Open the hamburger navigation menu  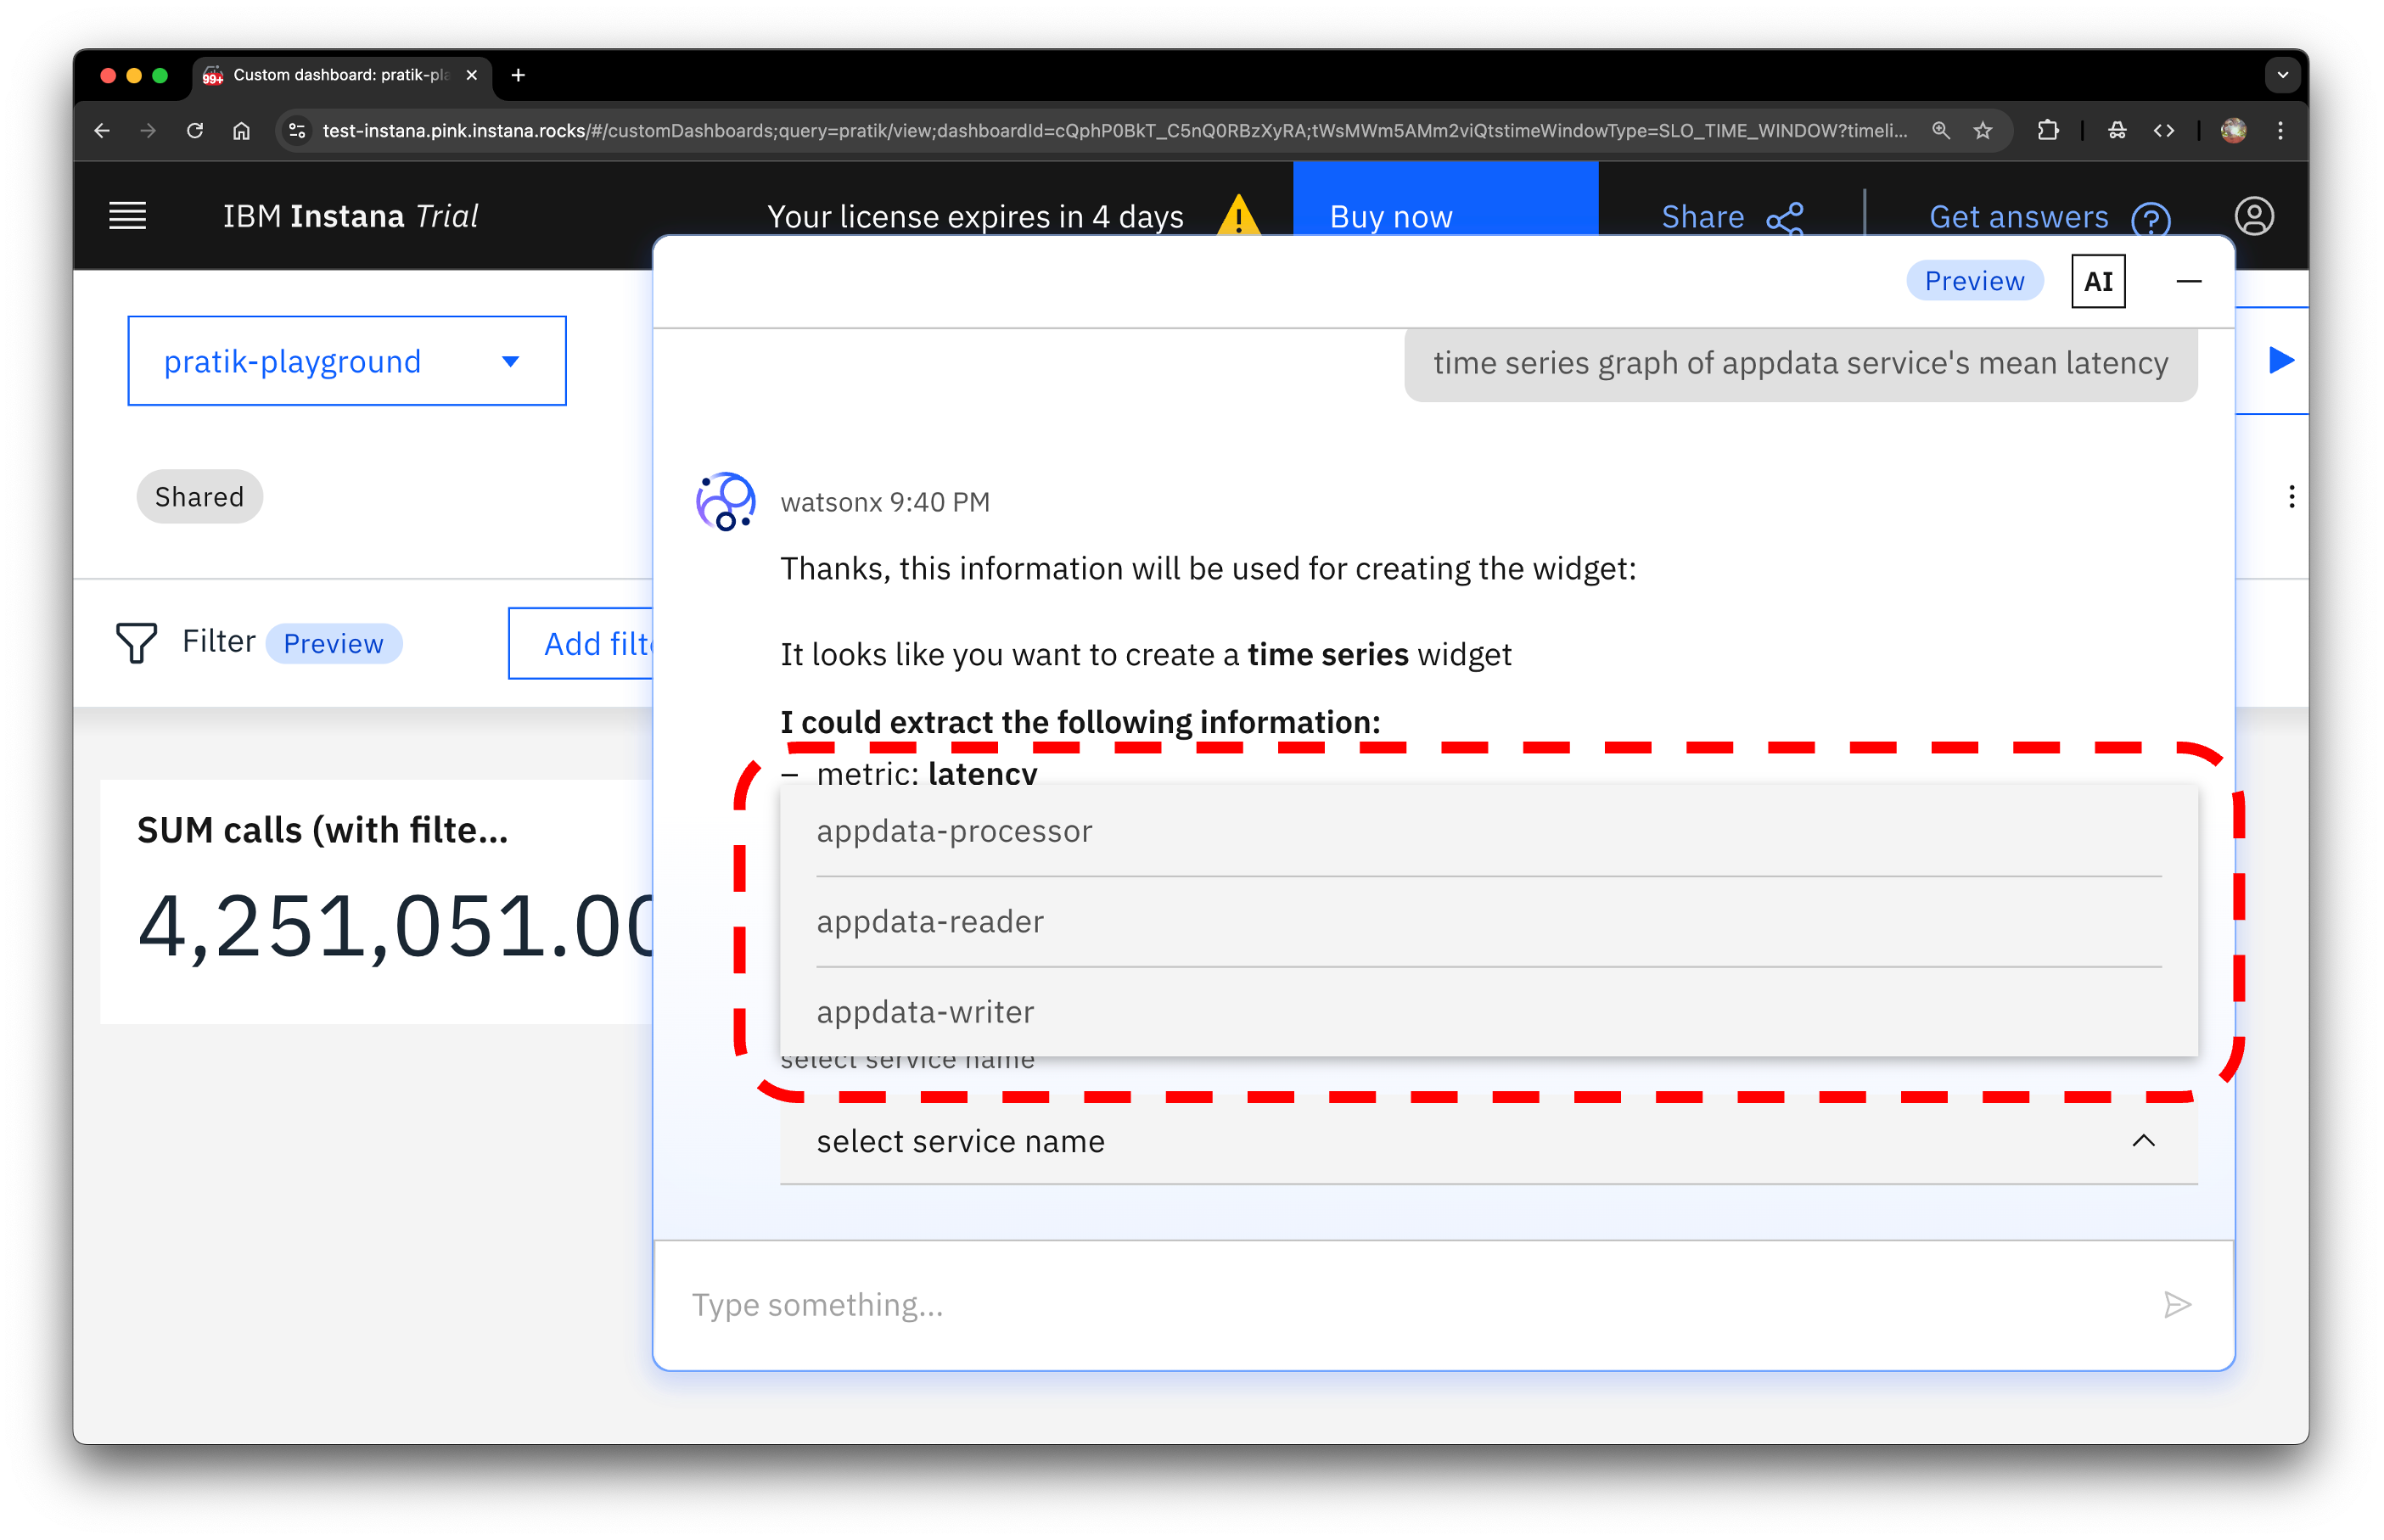[x=127, y=216]
